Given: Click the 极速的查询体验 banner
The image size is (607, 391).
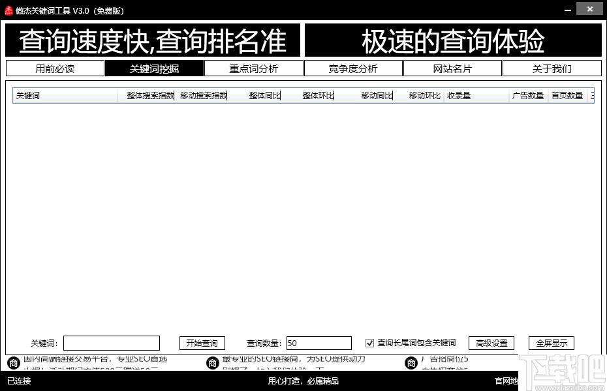Looking at the screenshot, I should pos(453,40).
